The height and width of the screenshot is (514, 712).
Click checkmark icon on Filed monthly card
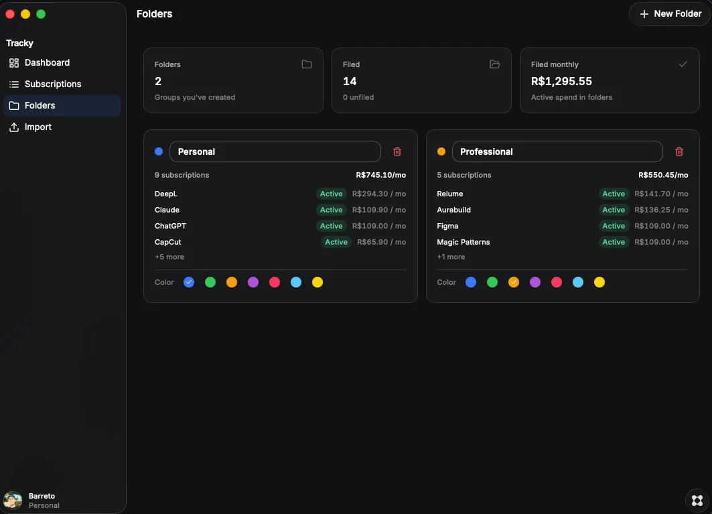tap(683, 64)
